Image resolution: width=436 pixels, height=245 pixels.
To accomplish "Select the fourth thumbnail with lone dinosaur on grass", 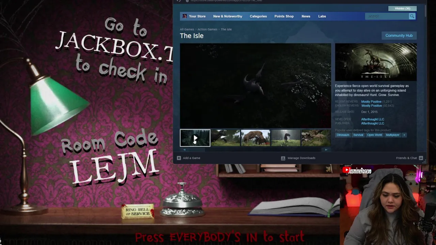I will (286, 138).
